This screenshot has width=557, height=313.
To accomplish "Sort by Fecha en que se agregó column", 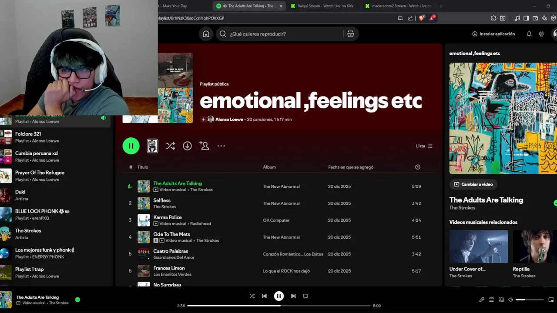I will tap(351, 167).
